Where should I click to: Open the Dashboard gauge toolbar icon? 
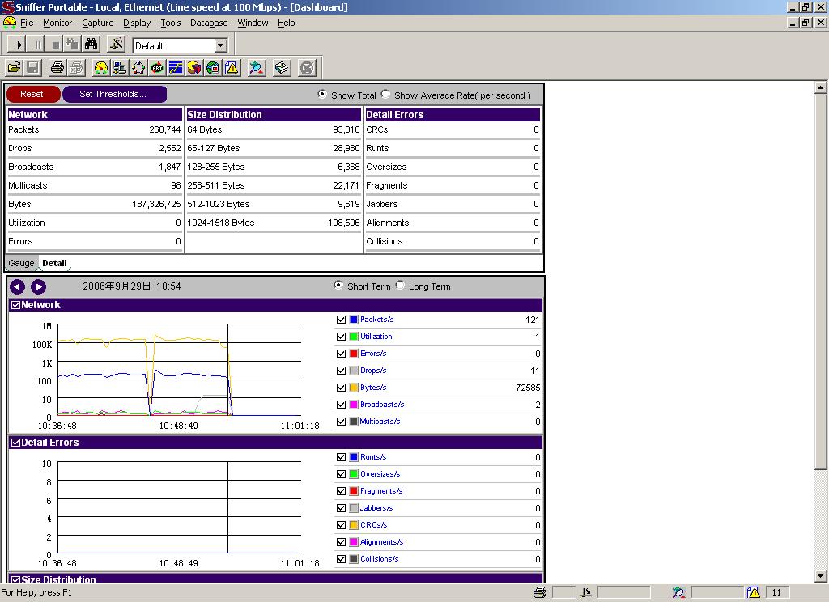[x=100, y=68]
